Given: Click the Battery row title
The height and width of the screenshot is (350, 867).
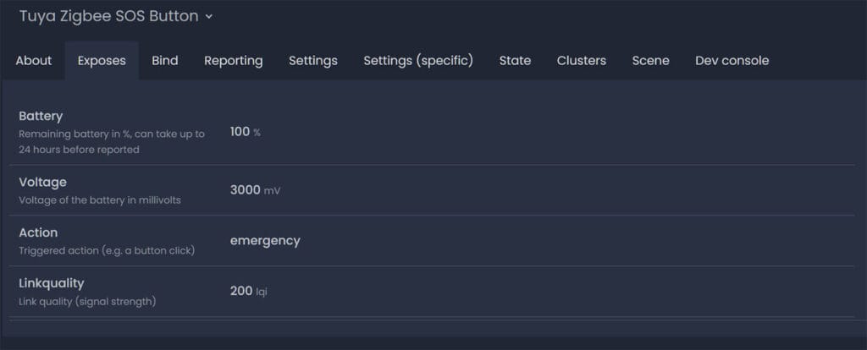Looking at the screenshot, I should (41, 116).
